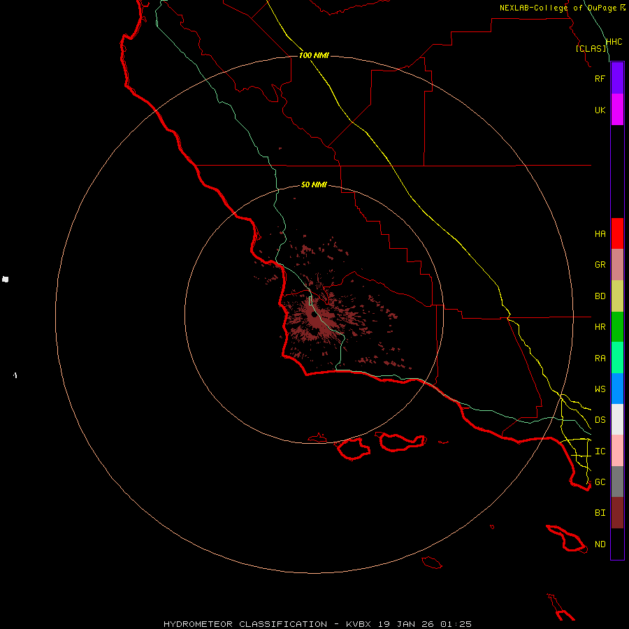Click the IC legend label

[x=600, y=451]
